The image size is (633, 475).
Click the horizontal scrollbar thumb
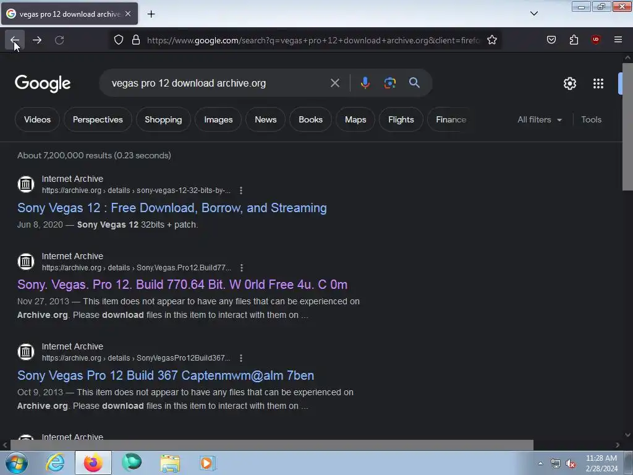(x=272, y=445)
